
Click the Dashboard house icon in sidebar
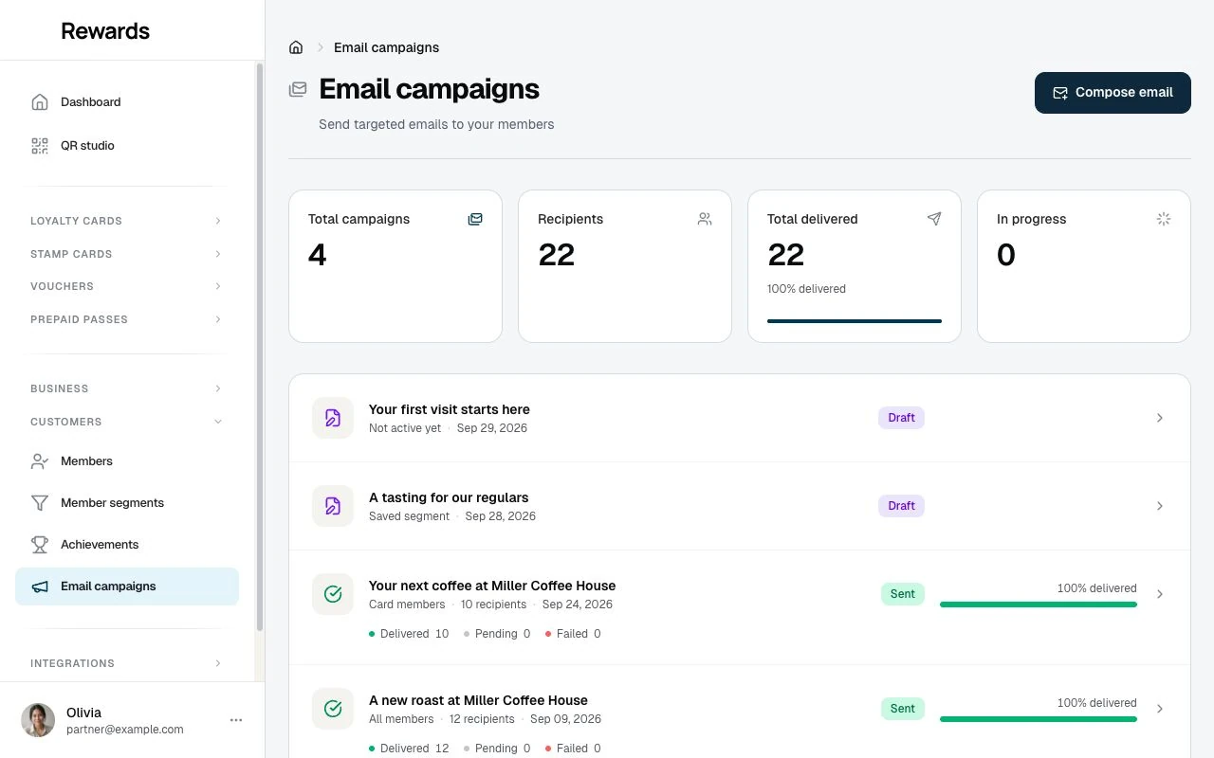tap(40, 101)
